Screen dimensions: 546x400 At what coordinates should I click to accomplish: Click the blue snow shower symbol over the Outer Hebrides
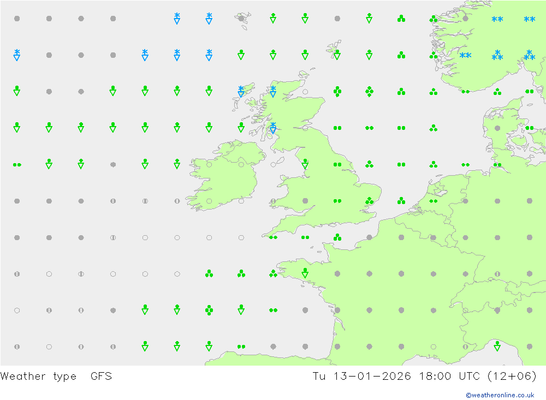(241, 91)
